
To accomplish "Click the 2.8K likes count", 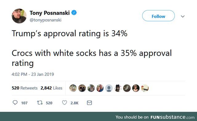I will click(x=74, y=103).
